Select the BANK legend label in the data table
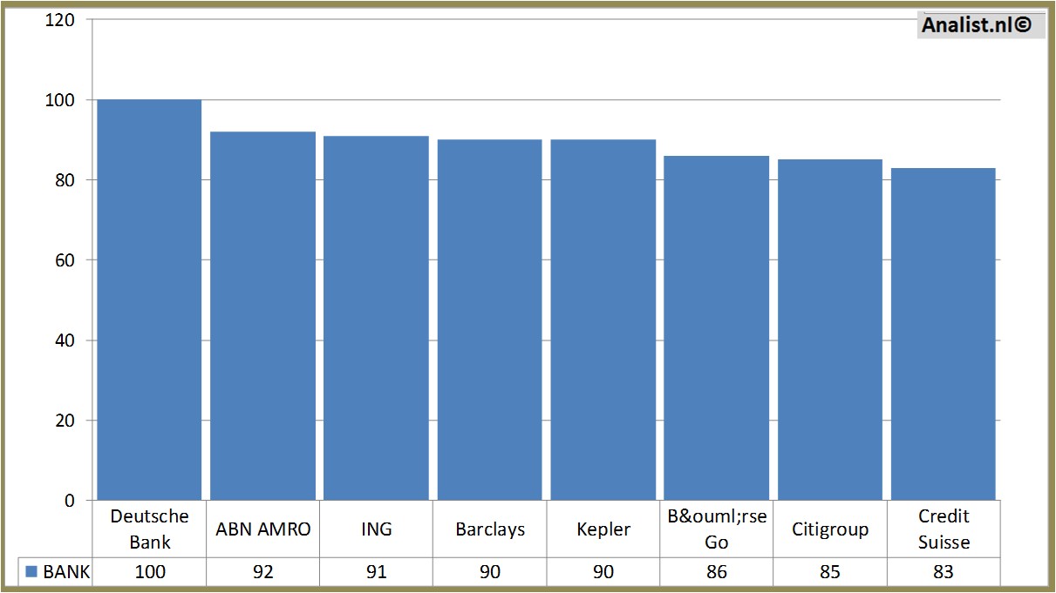The width and height of the screenshot is (1056, 593). pos(66,572)
